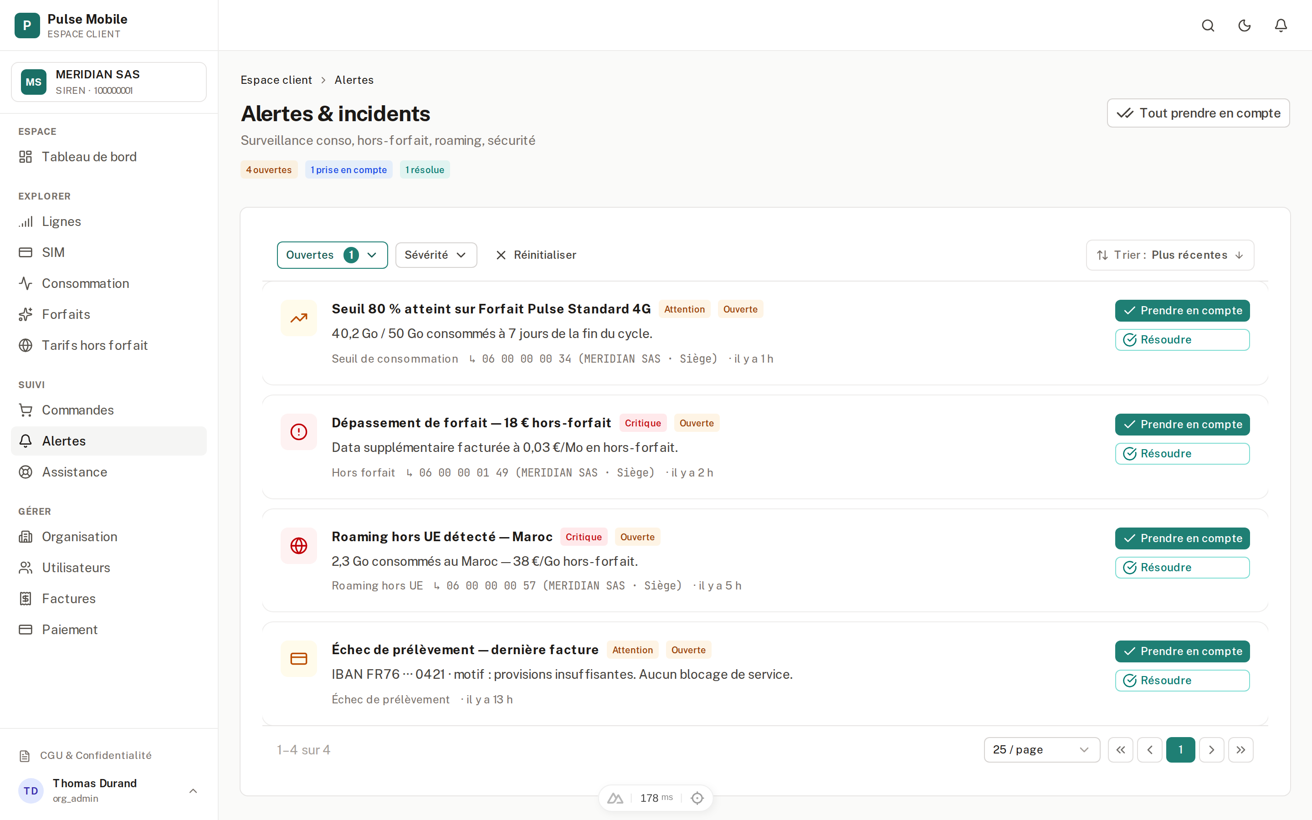Prendre en compte the Roaming hors UE alert

pyautogui.click(x=1183, y=538)
